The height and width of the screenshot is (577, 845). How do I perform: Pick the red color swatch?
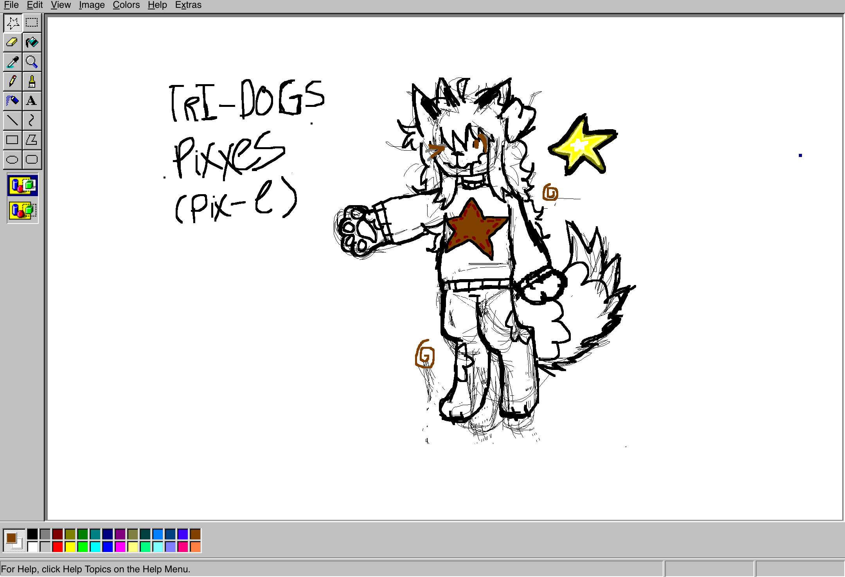[58, 546]
